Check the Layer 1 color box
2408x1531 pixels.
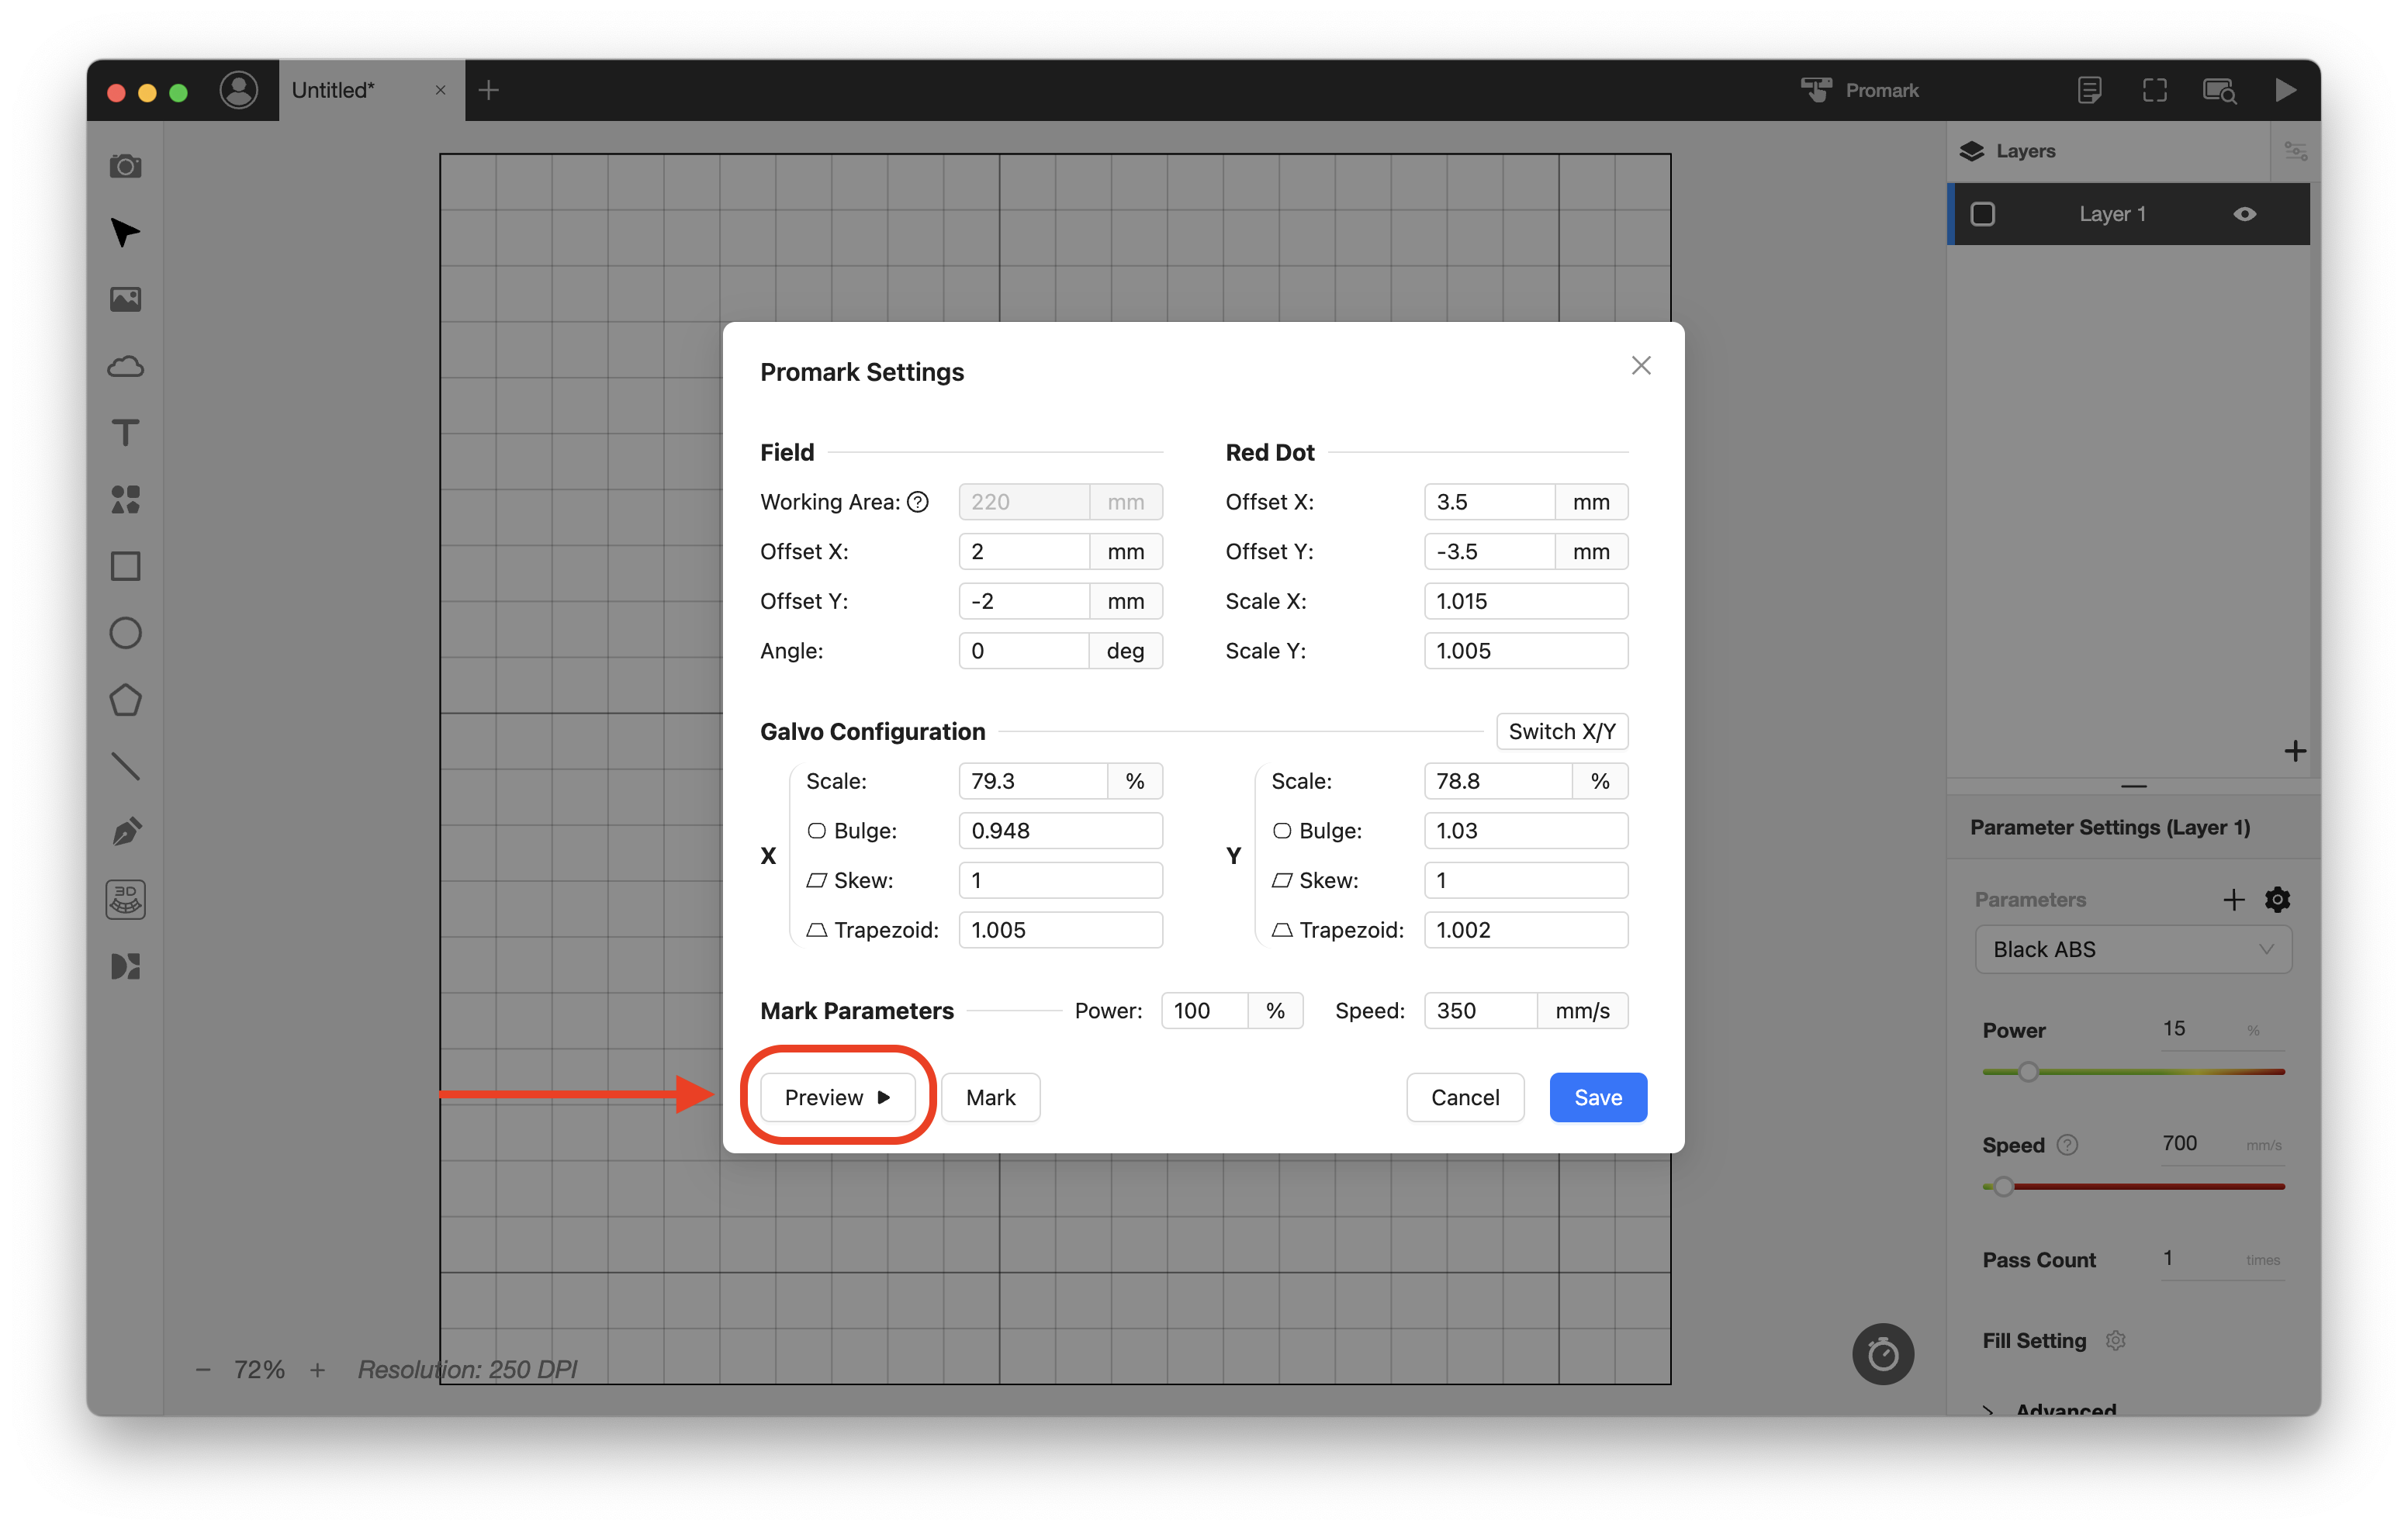1982,214
